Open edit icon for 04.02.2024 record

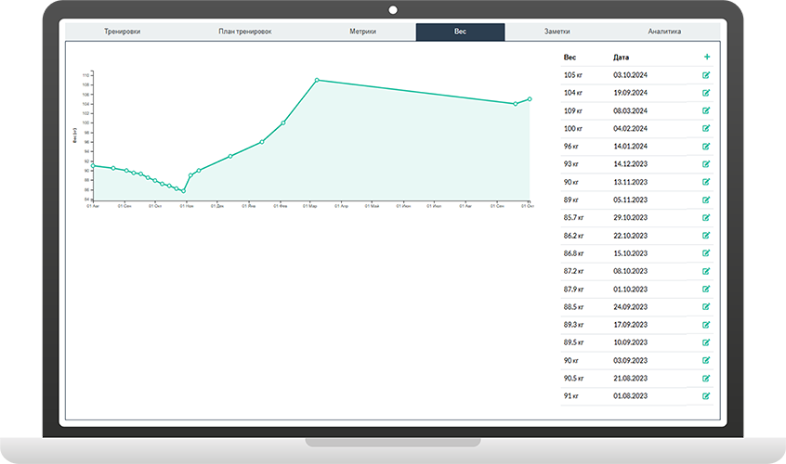point(706,128)
